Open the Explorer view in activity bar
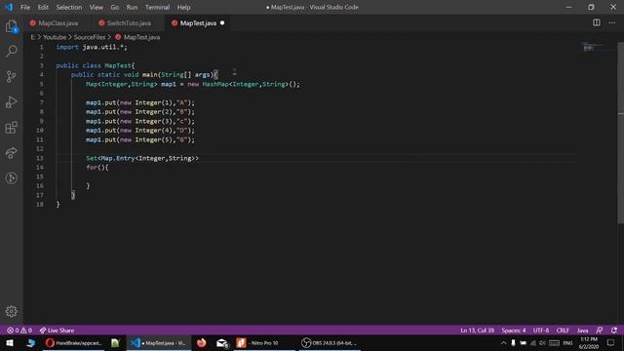624x351 pixels. click(x=11, y=26)
